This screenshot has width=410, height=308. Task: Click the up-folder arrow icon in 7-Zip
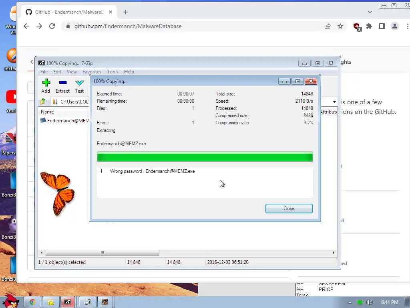pos(42,101)
